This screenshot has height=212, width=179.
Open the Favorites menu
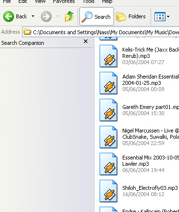pos(64,1)
